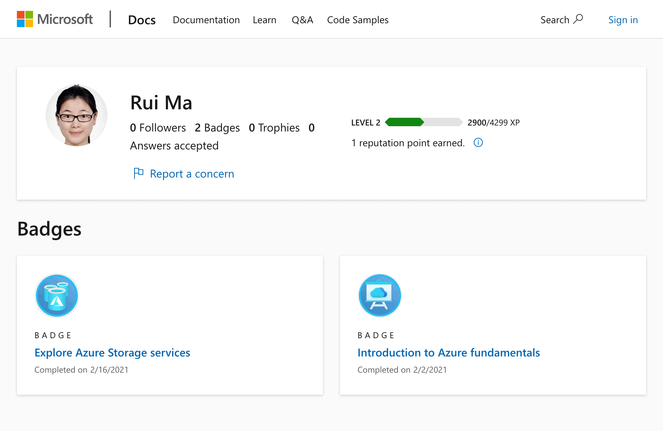The height and width of the screenshot is (431, 663).
Task: Click the 0 Followers count
Action: pyautogui.click(x=158, y=128)
